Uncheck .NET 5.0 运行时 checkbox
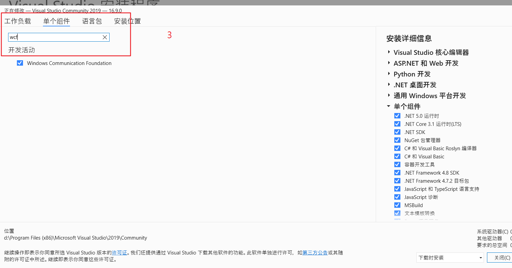 397,116
